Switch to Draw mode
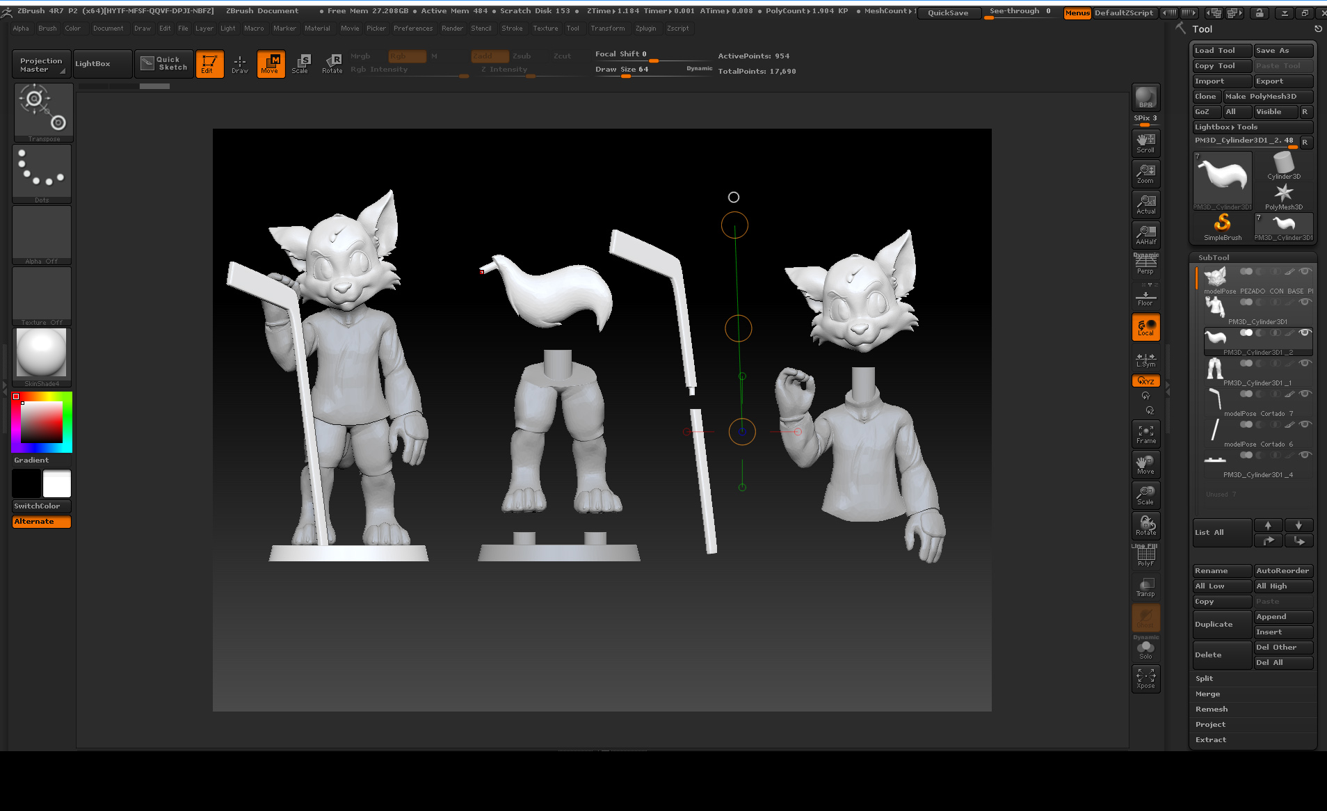The width and height of the screenshot is (1327, 811). [239, 63]
